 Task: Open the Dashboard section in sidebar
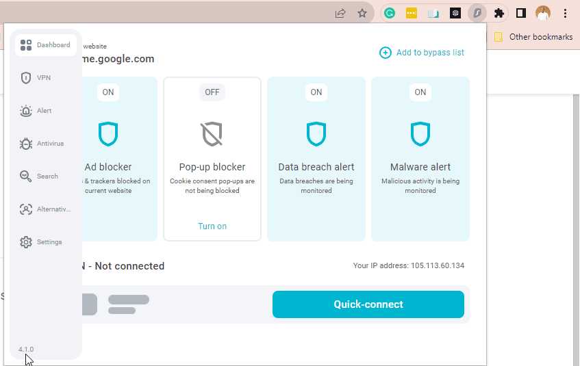coord(46,45)
